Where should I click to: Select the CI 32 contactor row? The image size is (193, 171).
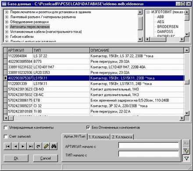point(96,106)
